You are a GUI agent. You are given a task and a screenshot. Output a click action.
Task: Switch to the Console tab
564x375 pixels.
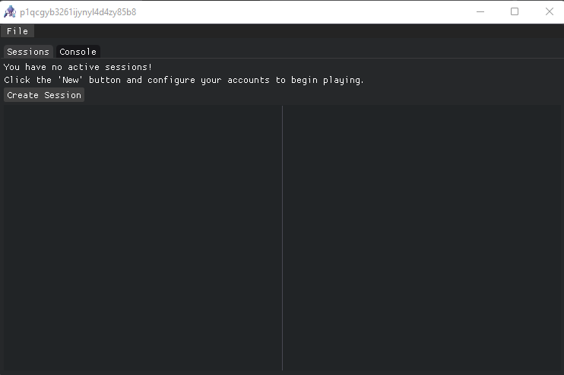(x=78, y=52)
